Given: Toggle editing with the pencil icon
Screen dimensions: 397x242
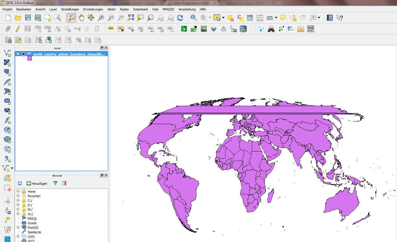Looking at the screenshot, I should 18,29.
